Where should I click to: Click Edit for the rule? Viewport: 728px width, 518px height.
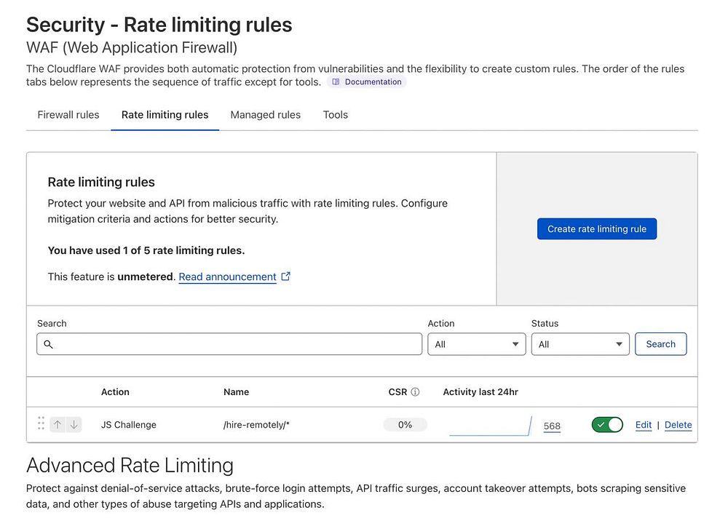tap(644, 425)
